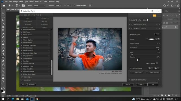Select the Crop tool
Image resolution: width=181 pixels, height=101 pixels.
coord(3,27)
